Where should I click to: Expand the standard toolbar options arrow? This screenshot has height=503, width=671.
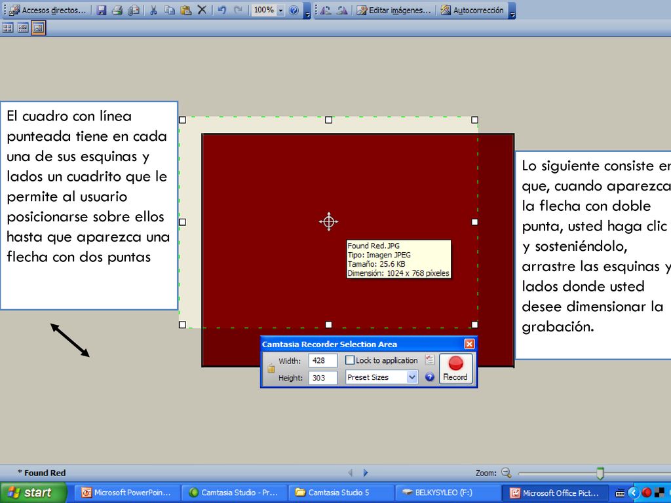click(x=307, y=11)
